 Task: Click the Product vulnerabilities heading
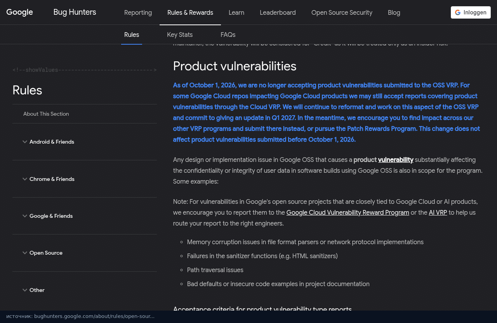(x=235, y=66)
